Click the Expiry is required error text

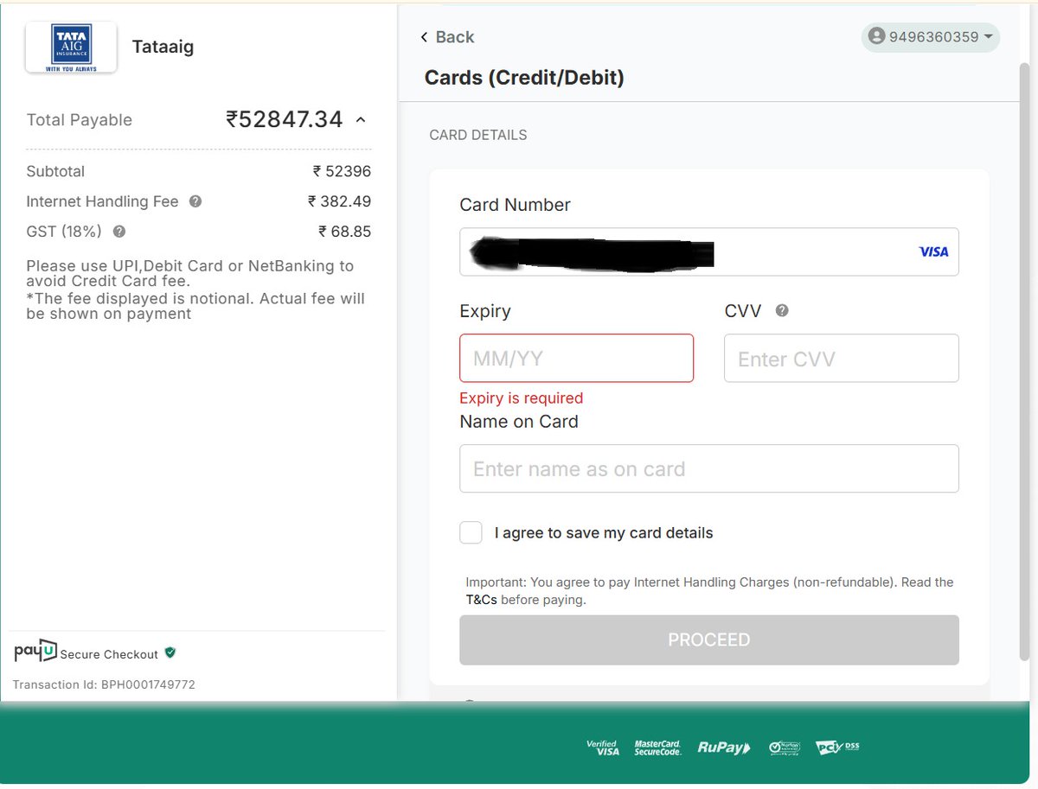pyautogui.click(x=522, y=398)
